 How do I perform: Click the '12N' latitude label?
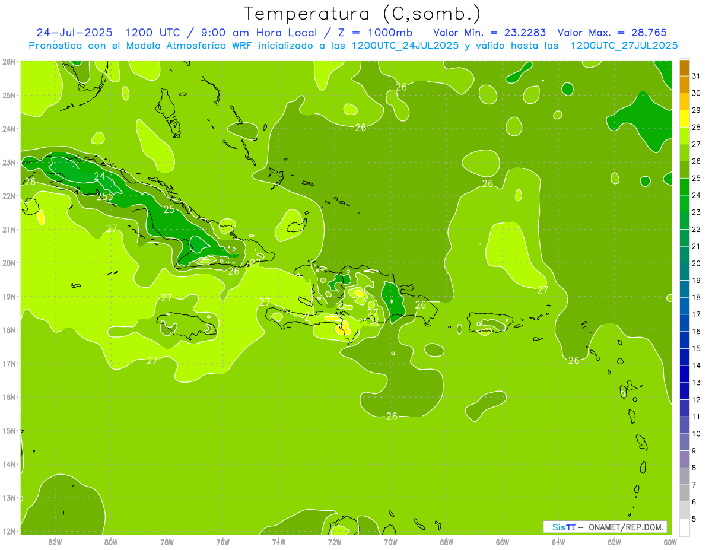(9, 531)
